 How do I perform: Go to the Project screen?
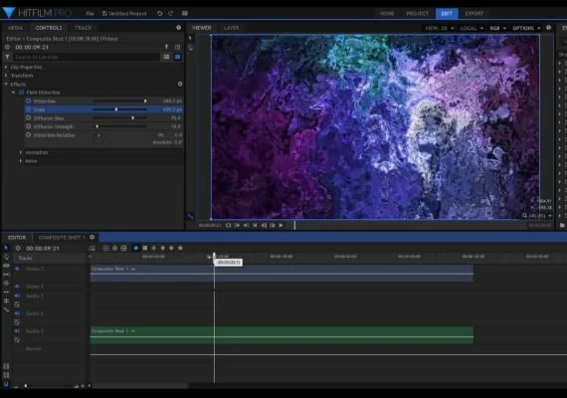click(418, 13)
